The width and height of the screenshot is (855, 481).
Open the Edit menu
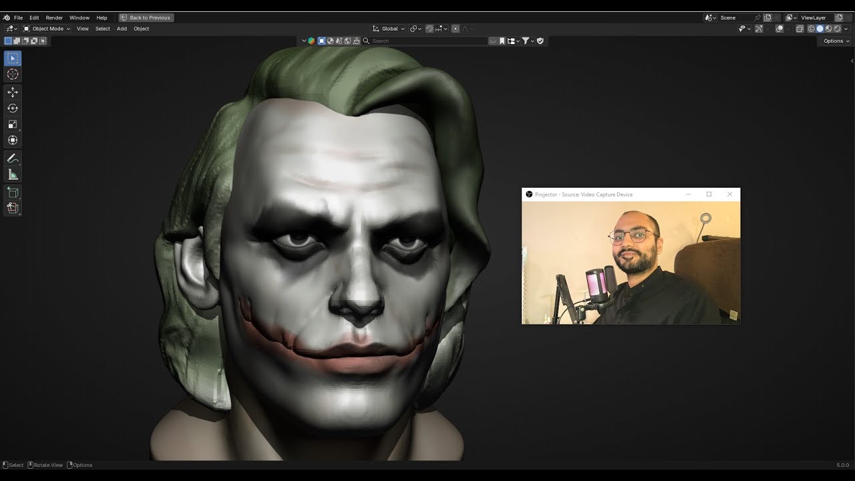[34, 17]
